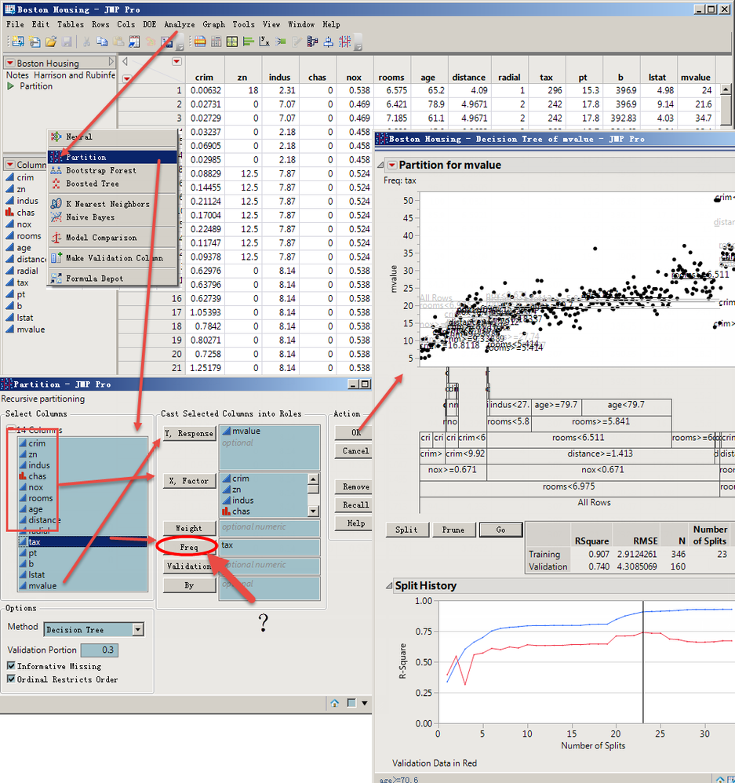The height and width of the screenshot is (783, 735).
Task: Click the Validation role button
Action: click(190, 566)
